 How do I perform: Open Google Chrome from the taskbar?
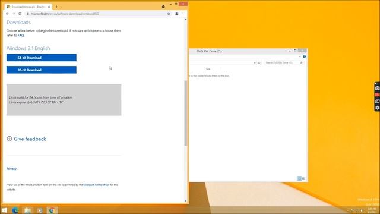click(52, 210)
